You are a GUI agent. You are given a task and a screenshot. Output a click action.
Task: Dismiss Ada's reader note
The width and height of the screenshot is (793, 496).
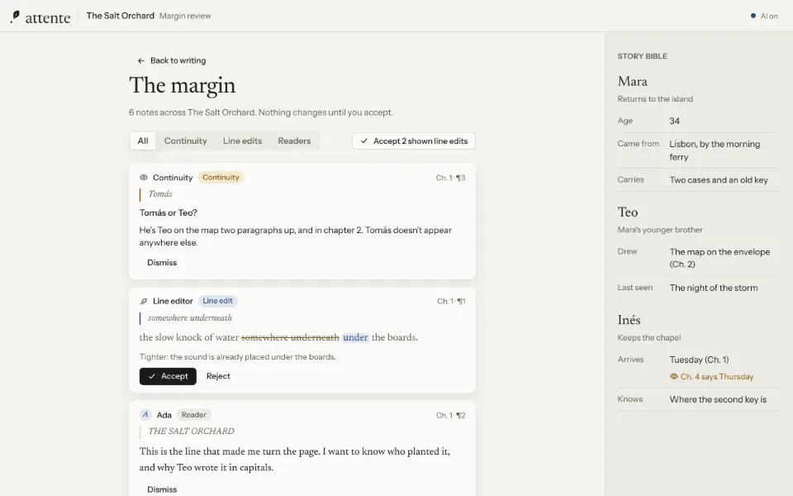coord(162,489)
